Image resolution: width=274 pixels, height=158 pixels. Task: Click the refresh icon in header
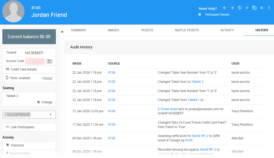(239, 8)
